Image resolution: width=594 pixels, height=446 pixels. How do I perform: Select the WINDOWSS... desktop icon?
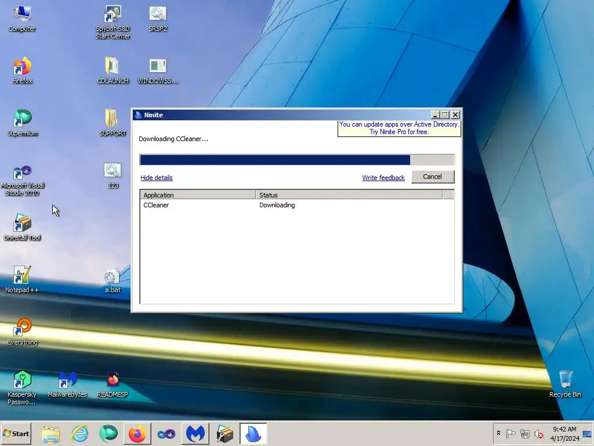pyautogui.click(x=158, y=71)
